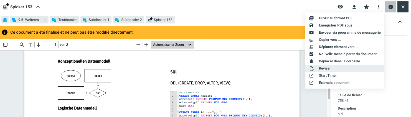Open the three-dot more options menu
The height and width of the screenshot is (117, 411).
click(x=379, y=7)
